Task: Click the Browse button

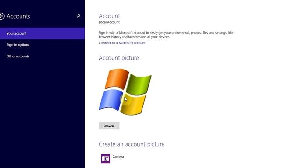Action: coord(109,126)
